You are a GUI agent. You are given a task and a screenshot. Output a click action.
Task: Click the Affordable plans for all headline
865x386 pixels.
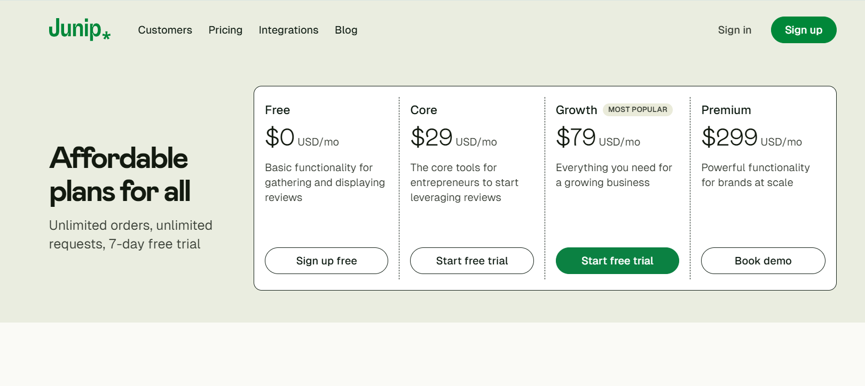coord(119,174)
